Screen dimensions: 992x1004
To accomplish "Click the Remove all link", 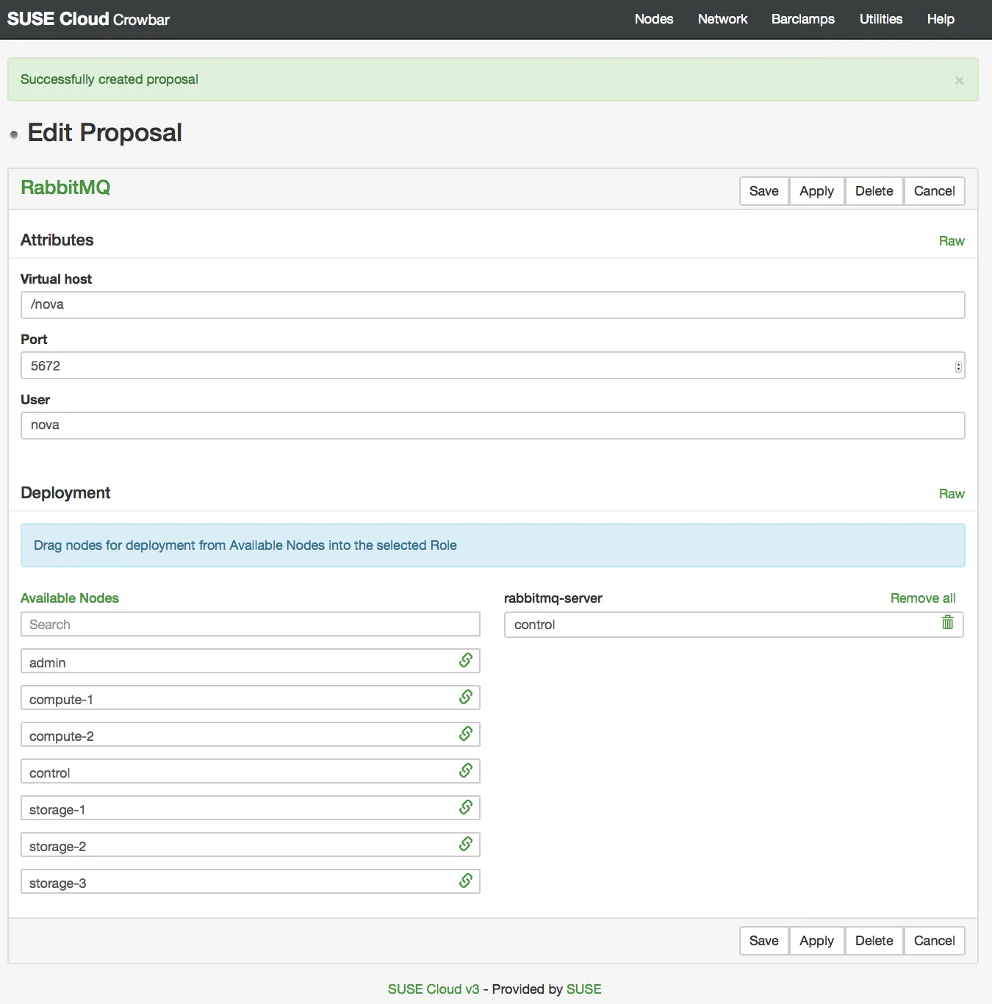I will 923,598.
